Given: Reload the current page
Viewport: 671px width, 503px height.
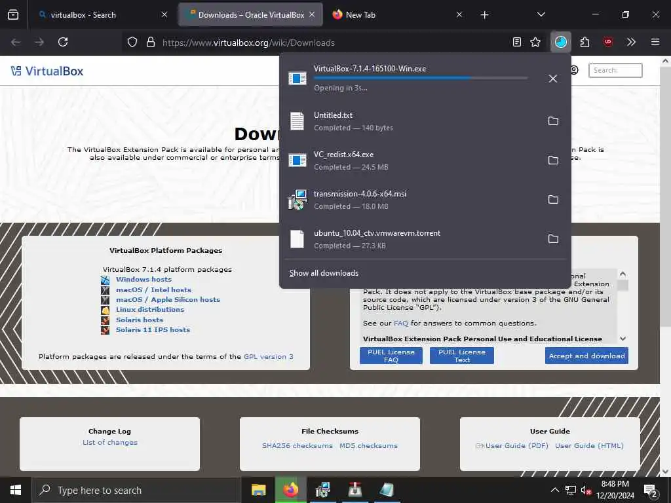Looking at the screenshot, I should coord(63,42).
